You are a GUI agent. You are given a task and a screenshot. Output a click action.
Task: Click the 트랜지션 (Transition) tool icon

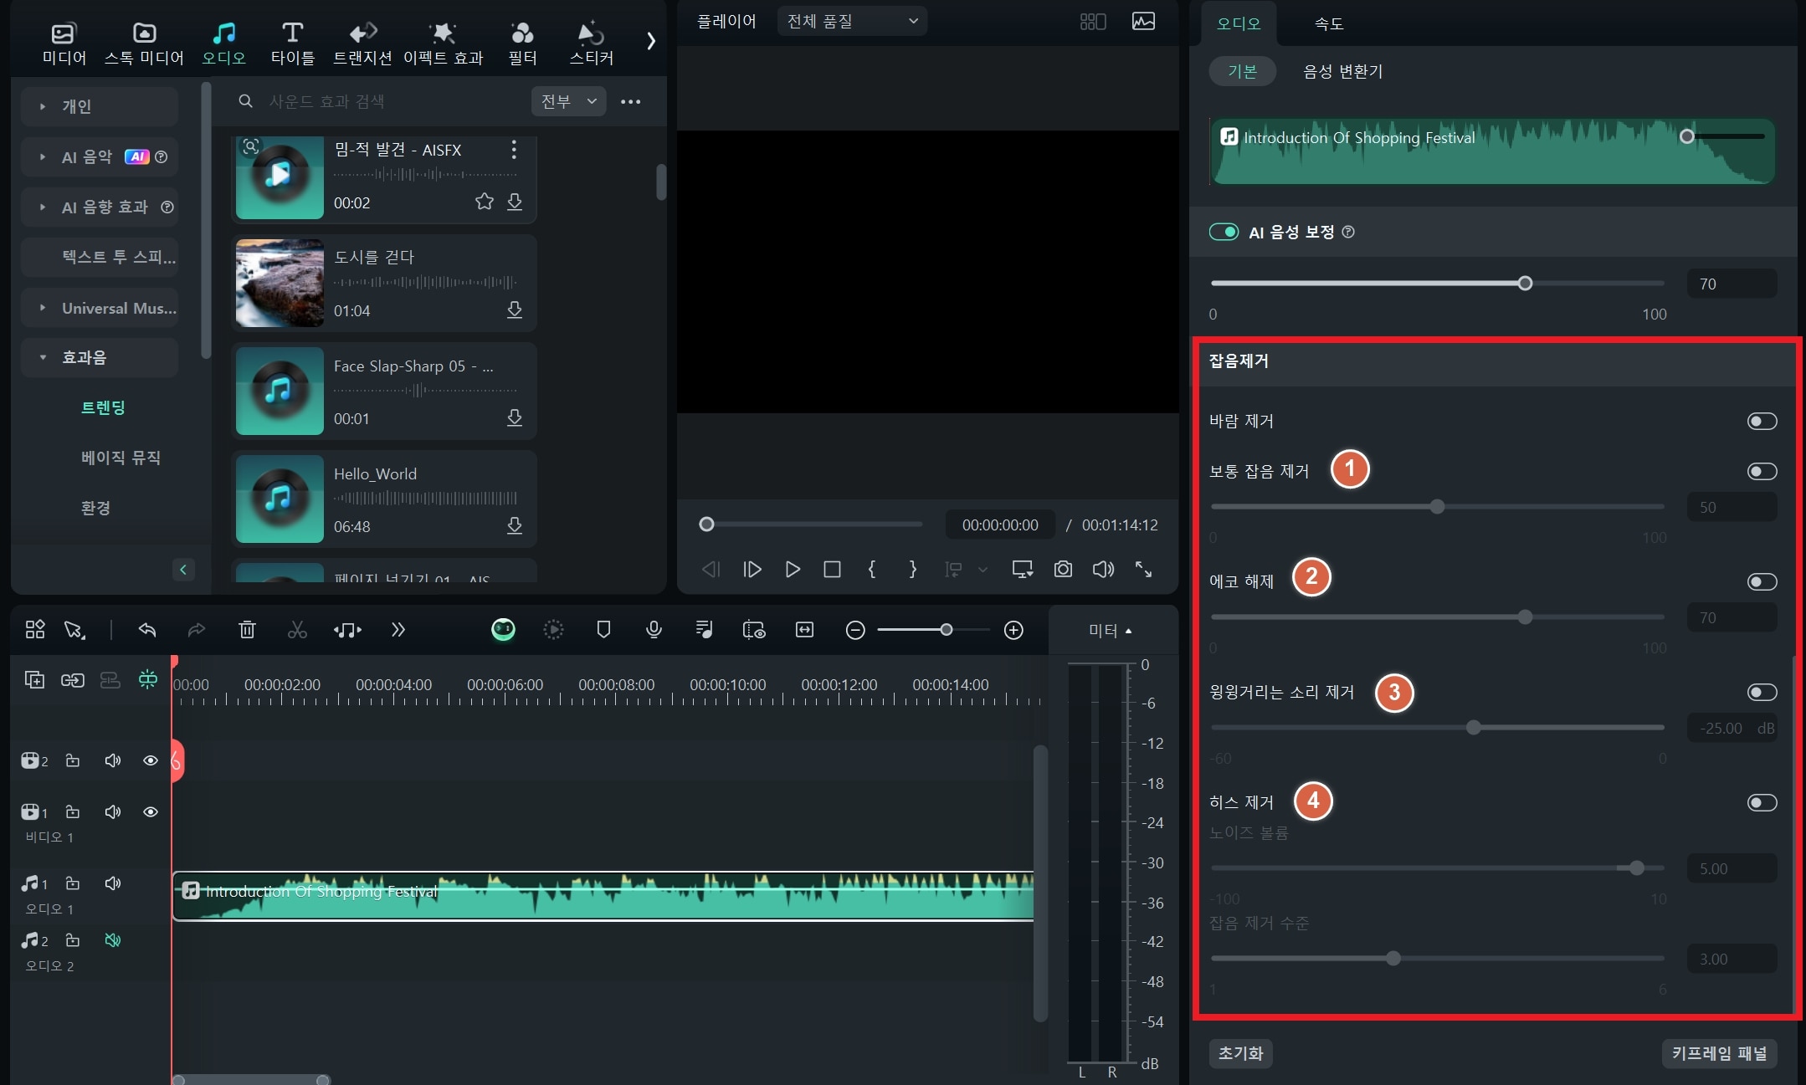pos(360,38)
